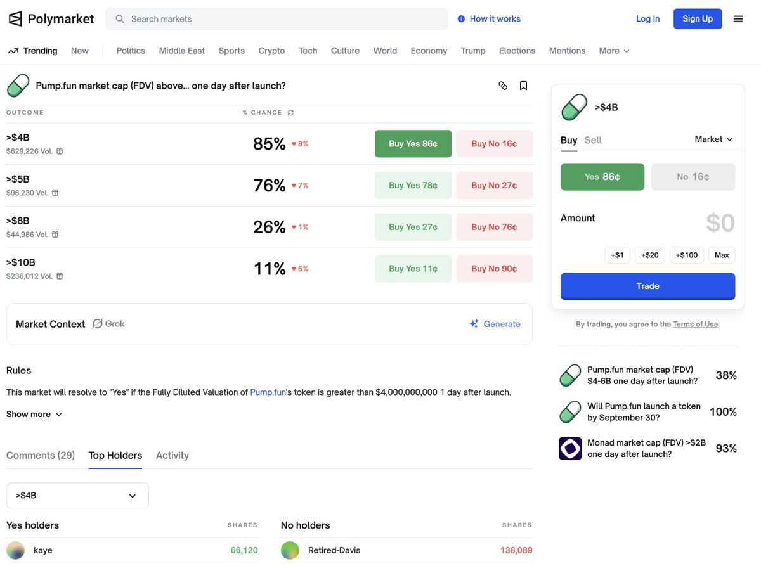Switch to the Comments (29) tab
Image resolution: width=761 pixels, height=566 pixels.
click(x=41, y=455)
